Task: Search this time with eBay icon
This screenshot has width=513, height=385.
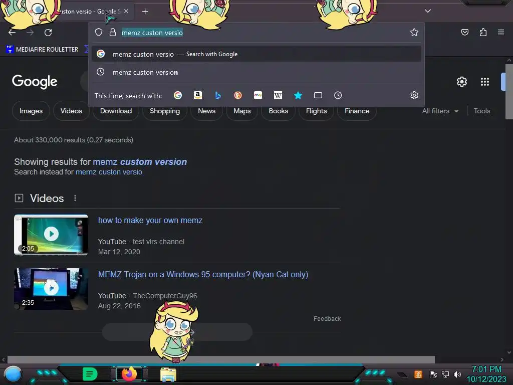Action: 258,95
